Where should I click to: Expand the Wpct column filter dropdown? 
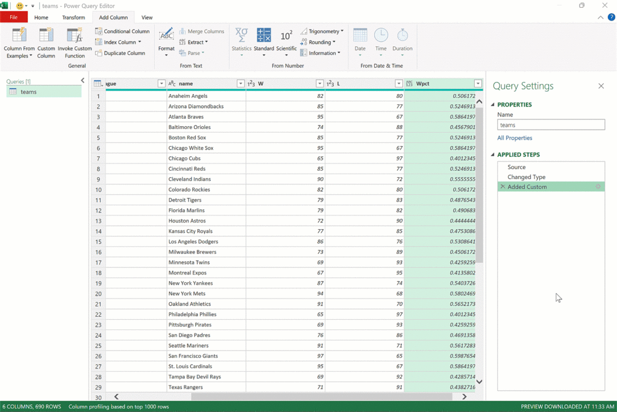coord(478,84)
